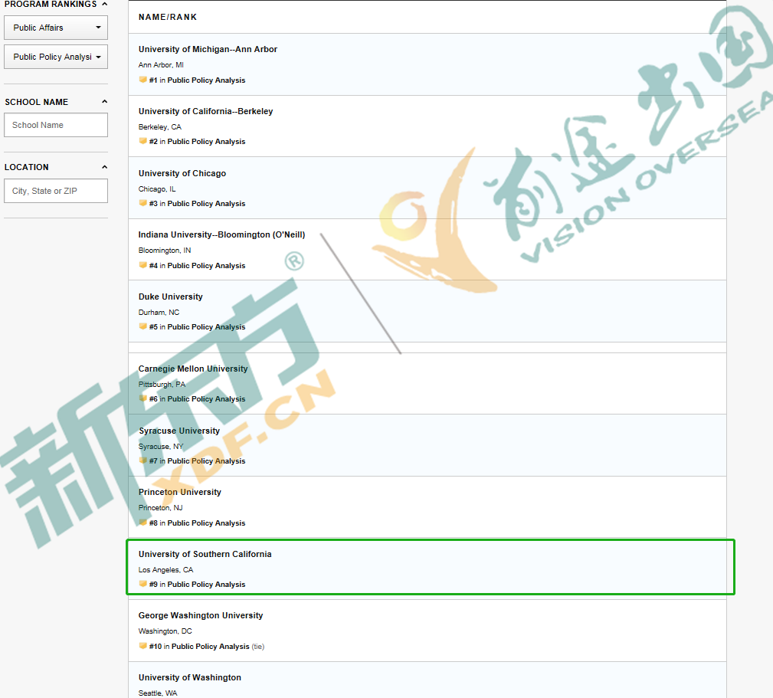
Task: Open University of Southern California link
Action: point(205,554)
